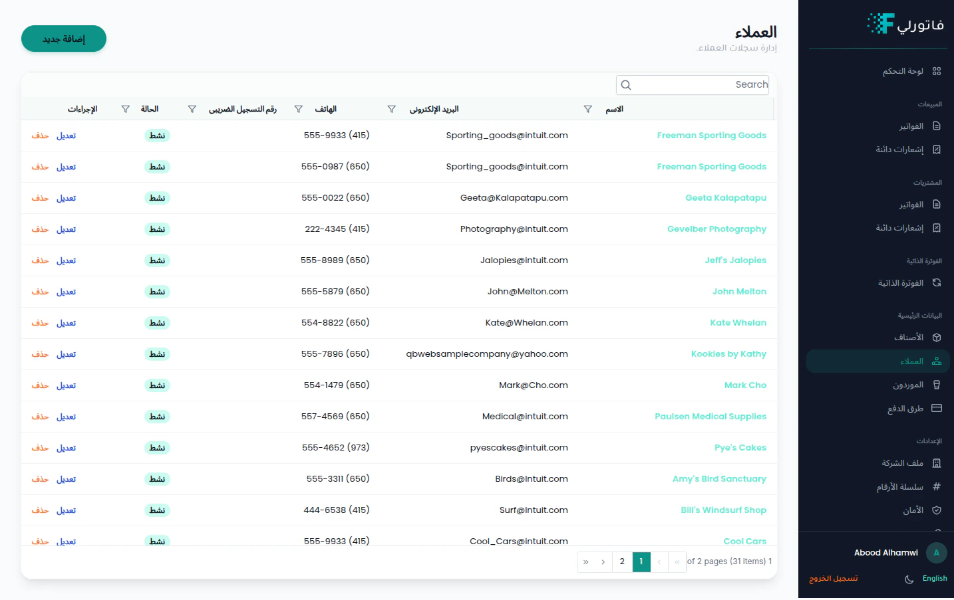Open سلسلة الأرقام menu item
Screen dimensions: 954x600
click(x=899, y=487)
